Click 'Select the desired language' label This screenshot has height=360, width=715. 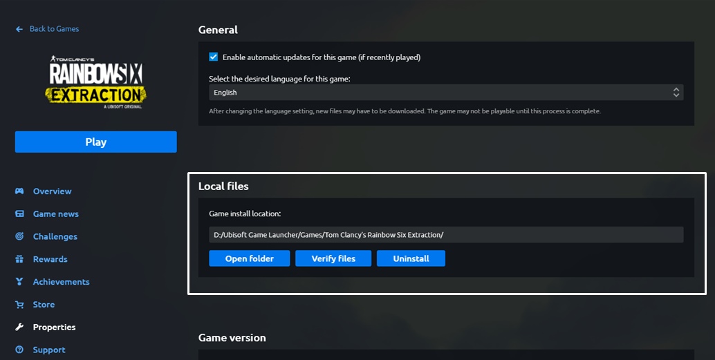[x=279, y=79]
